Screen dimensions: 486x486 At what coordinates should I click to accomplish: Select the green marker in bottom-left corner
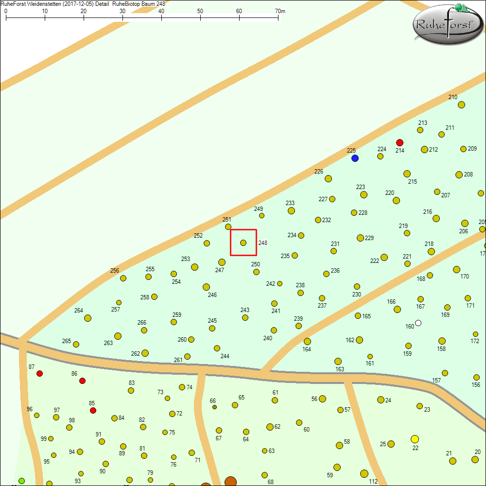point(21,480)
